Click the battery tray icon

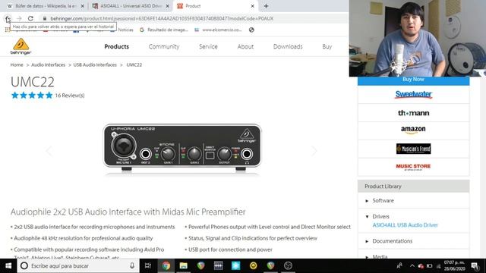coord(430,265)
